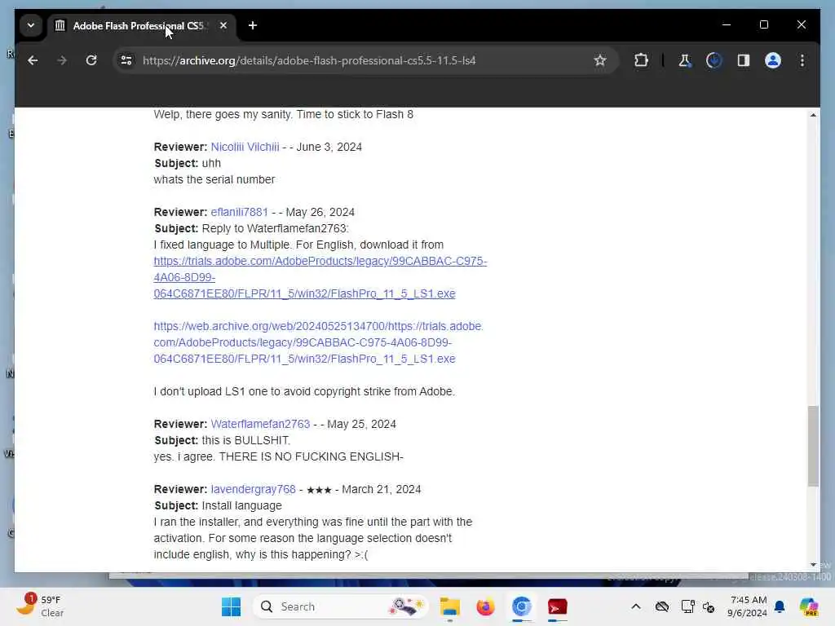The height and width of the screenshot is (626, 835).
Task: Open the web.archive.org FlashPro mirror link
Action: coord(319,342)
